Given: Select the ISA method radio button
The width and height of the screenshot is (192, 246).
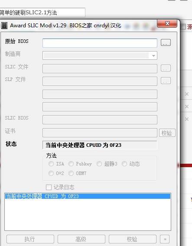Looking at the screenshot, I should [51, 164].
